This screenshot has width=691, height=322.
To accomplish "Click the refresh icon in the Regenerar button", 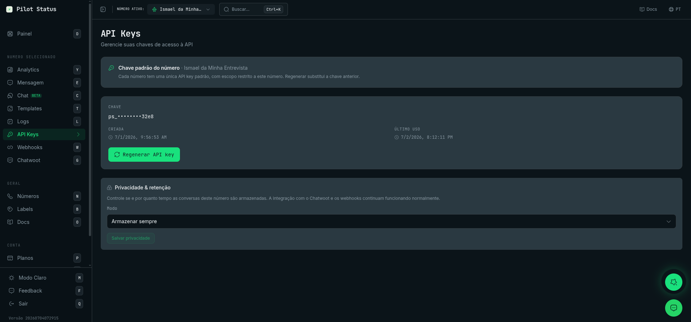I will click(x=117, y=155).
